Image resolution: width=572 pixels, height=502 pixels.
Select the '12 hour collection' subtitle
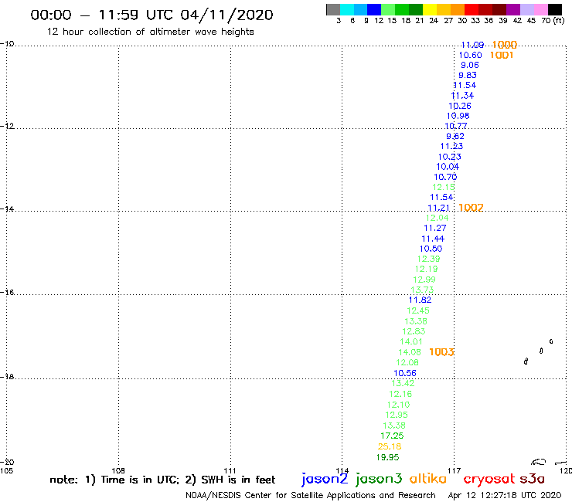(x=150, y=32)
